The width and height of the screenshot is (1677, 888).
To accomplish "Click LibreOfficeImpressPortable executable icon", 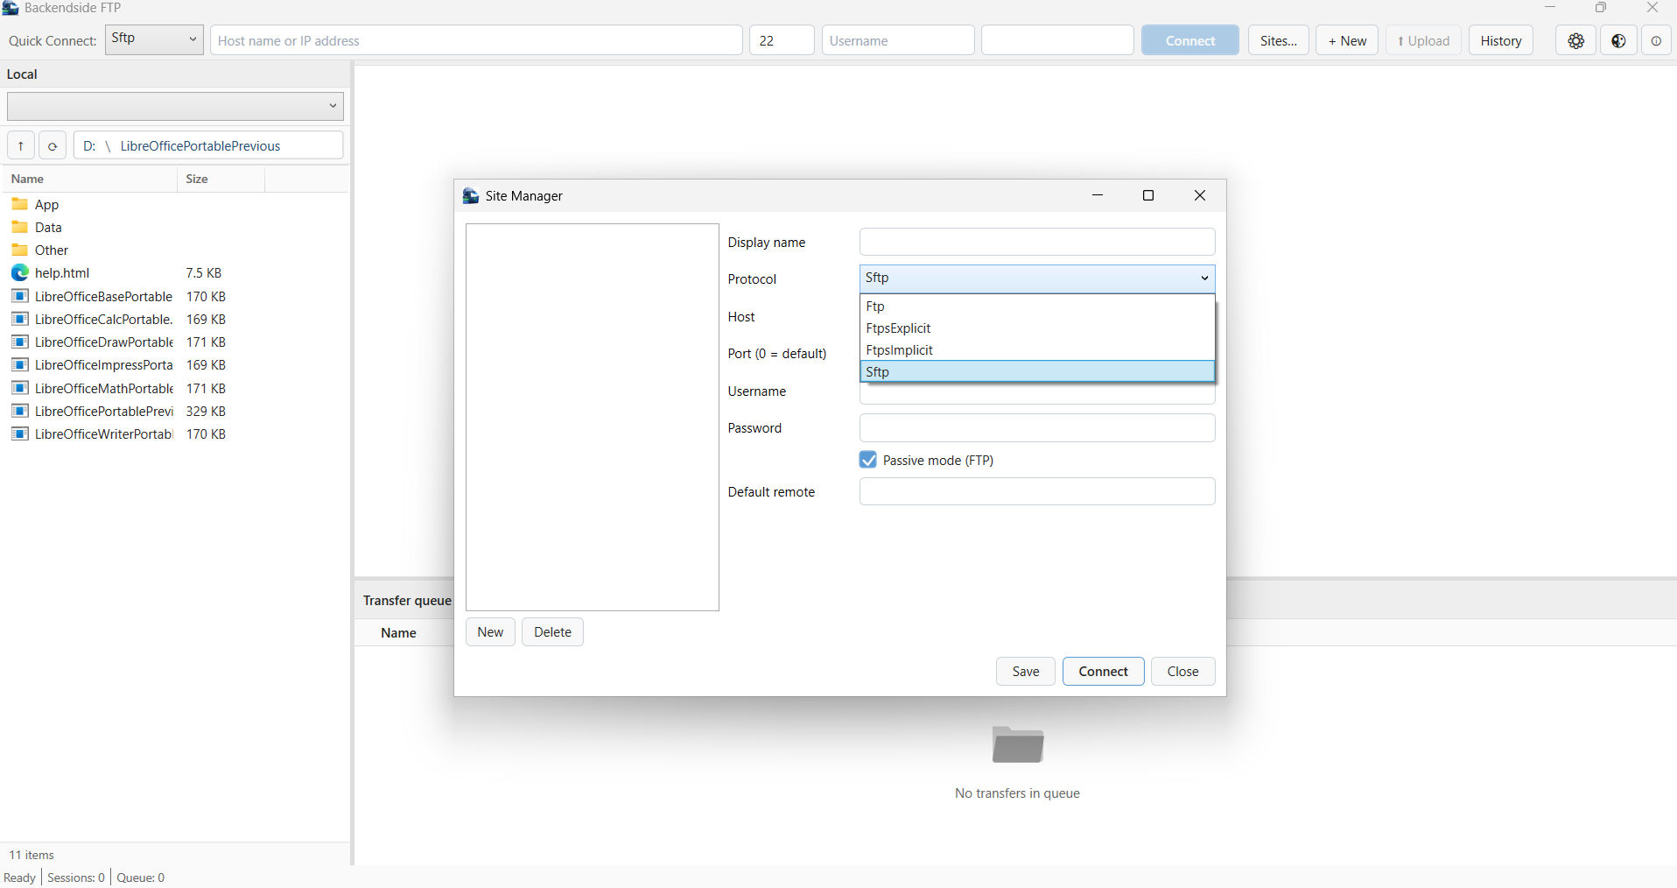I will click(20, 364).
